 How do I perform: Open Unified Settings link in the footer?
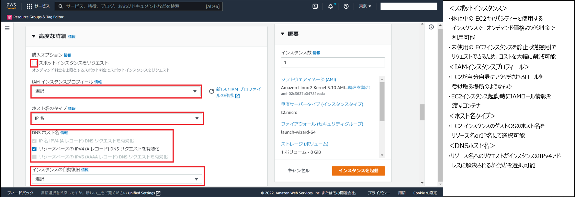[x=144, y=193]
